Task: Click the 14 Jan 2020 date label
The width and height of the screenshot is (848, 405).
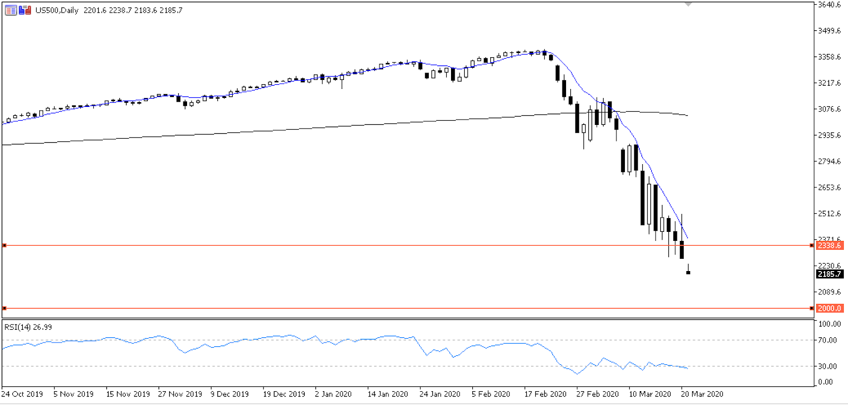Action: click(x=388, y=394)
